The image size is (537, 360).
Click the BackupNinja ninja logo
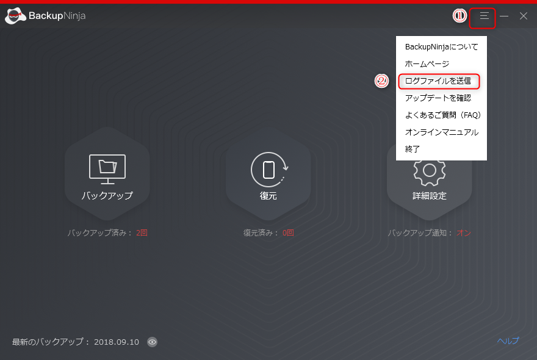15,16
